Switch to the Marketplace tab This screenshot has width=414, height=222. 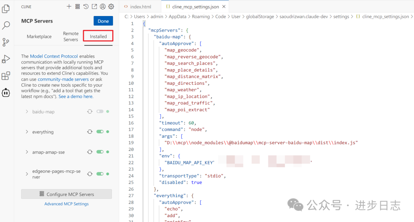[x=39, y=37]
